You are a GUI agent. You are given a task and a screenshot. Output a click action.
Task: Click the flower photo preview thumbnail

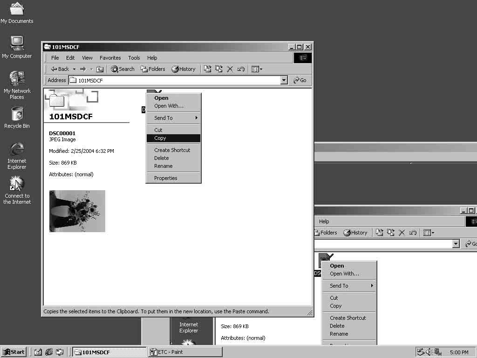point(77,211)
